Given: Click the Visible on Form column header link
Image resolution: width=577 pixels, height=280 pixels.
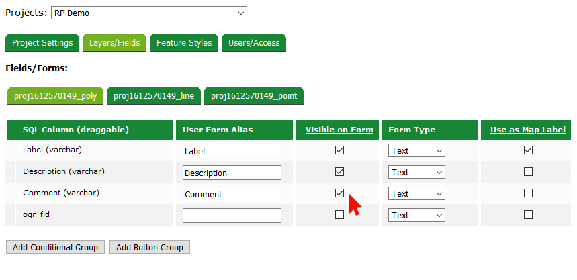Looking at the screenshot, I should point(339,130).
